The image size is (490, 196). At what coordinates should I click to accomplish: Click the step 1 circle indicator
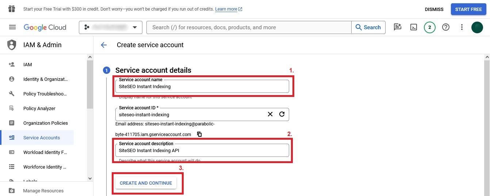[107, 70]
